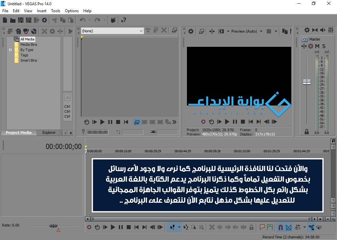The height and width of the screenshot is (240, 337).
Task: Click Sort Trimmer history ABC icon
Action: 148,30
